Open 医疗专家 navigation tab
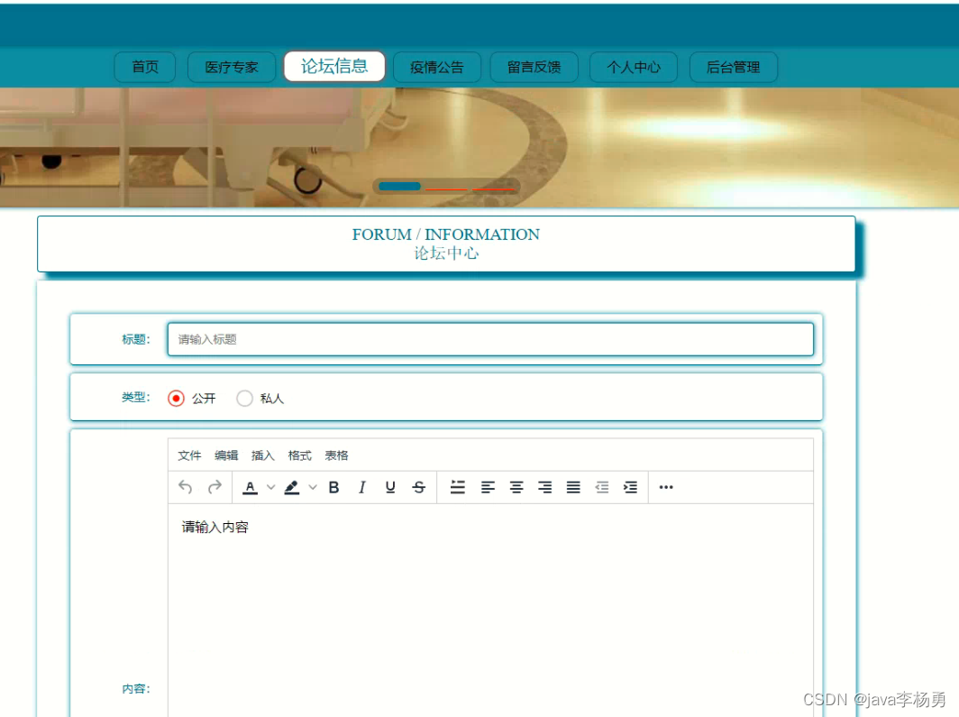The width and height of the screenshot is (959, 717). (x=231, y=67)
